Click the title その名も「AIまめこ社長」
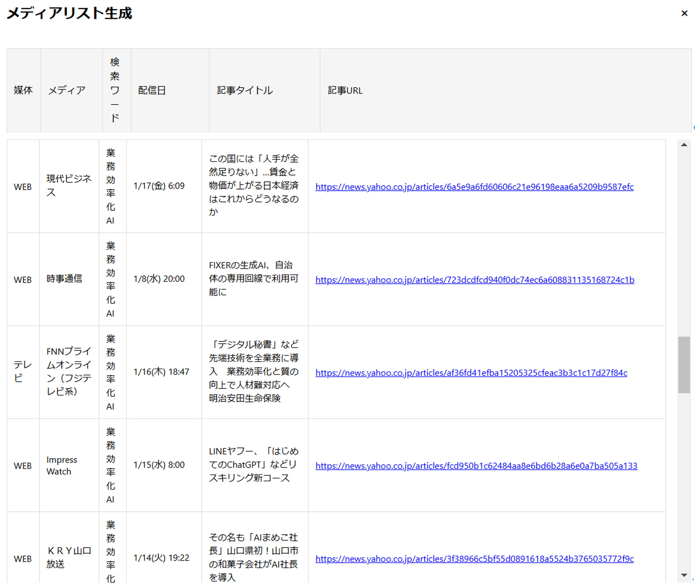 [254, 557]
